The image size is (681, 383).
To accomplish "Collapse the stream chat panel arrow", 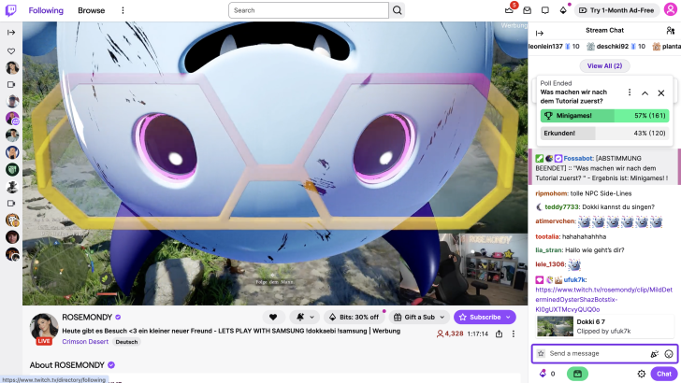I will point(540,33).
